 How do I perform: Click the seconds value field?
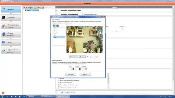click(83, 69)
